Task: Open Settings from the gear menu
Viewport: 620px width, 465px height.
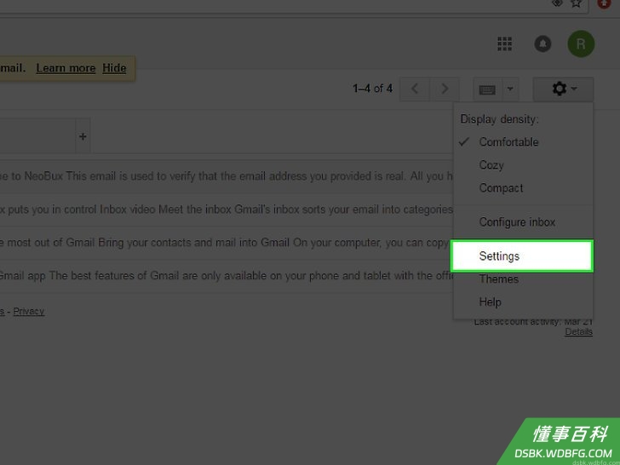Action: [522, 256]
